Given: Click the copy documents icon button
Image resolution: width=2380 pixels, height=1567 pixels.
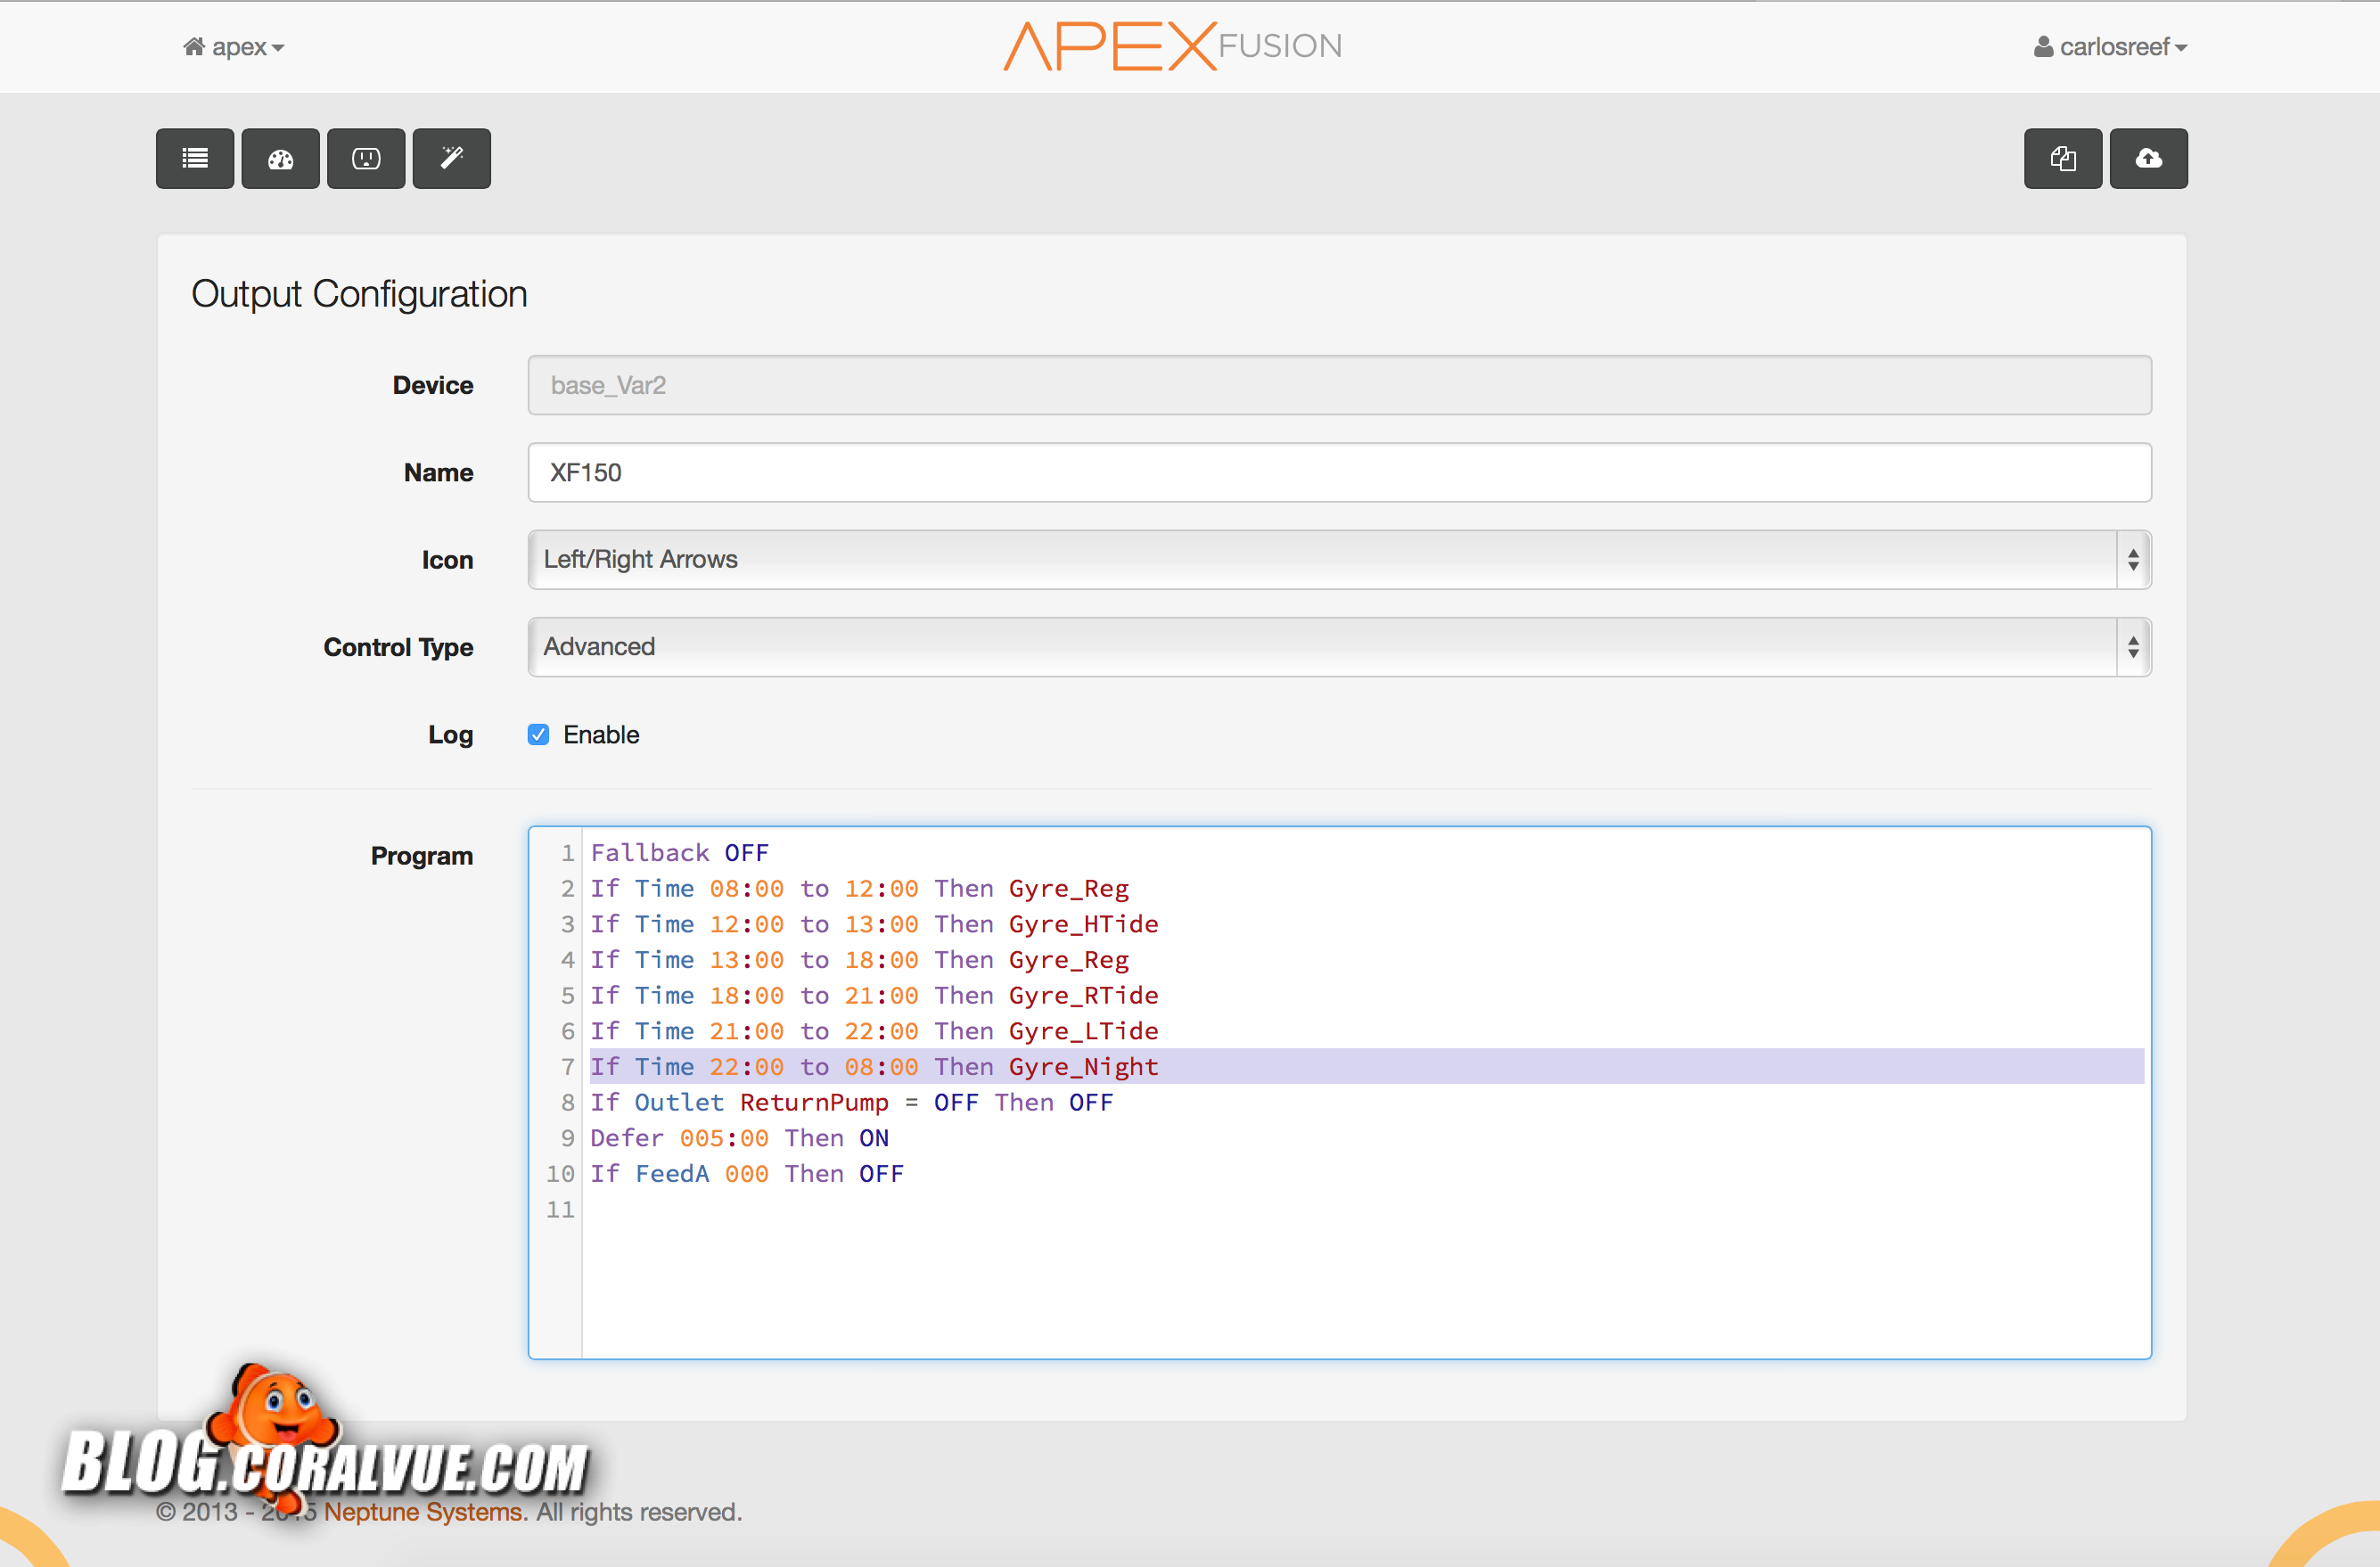Looking at the screenshot, I should click(x=2063, y=158).
